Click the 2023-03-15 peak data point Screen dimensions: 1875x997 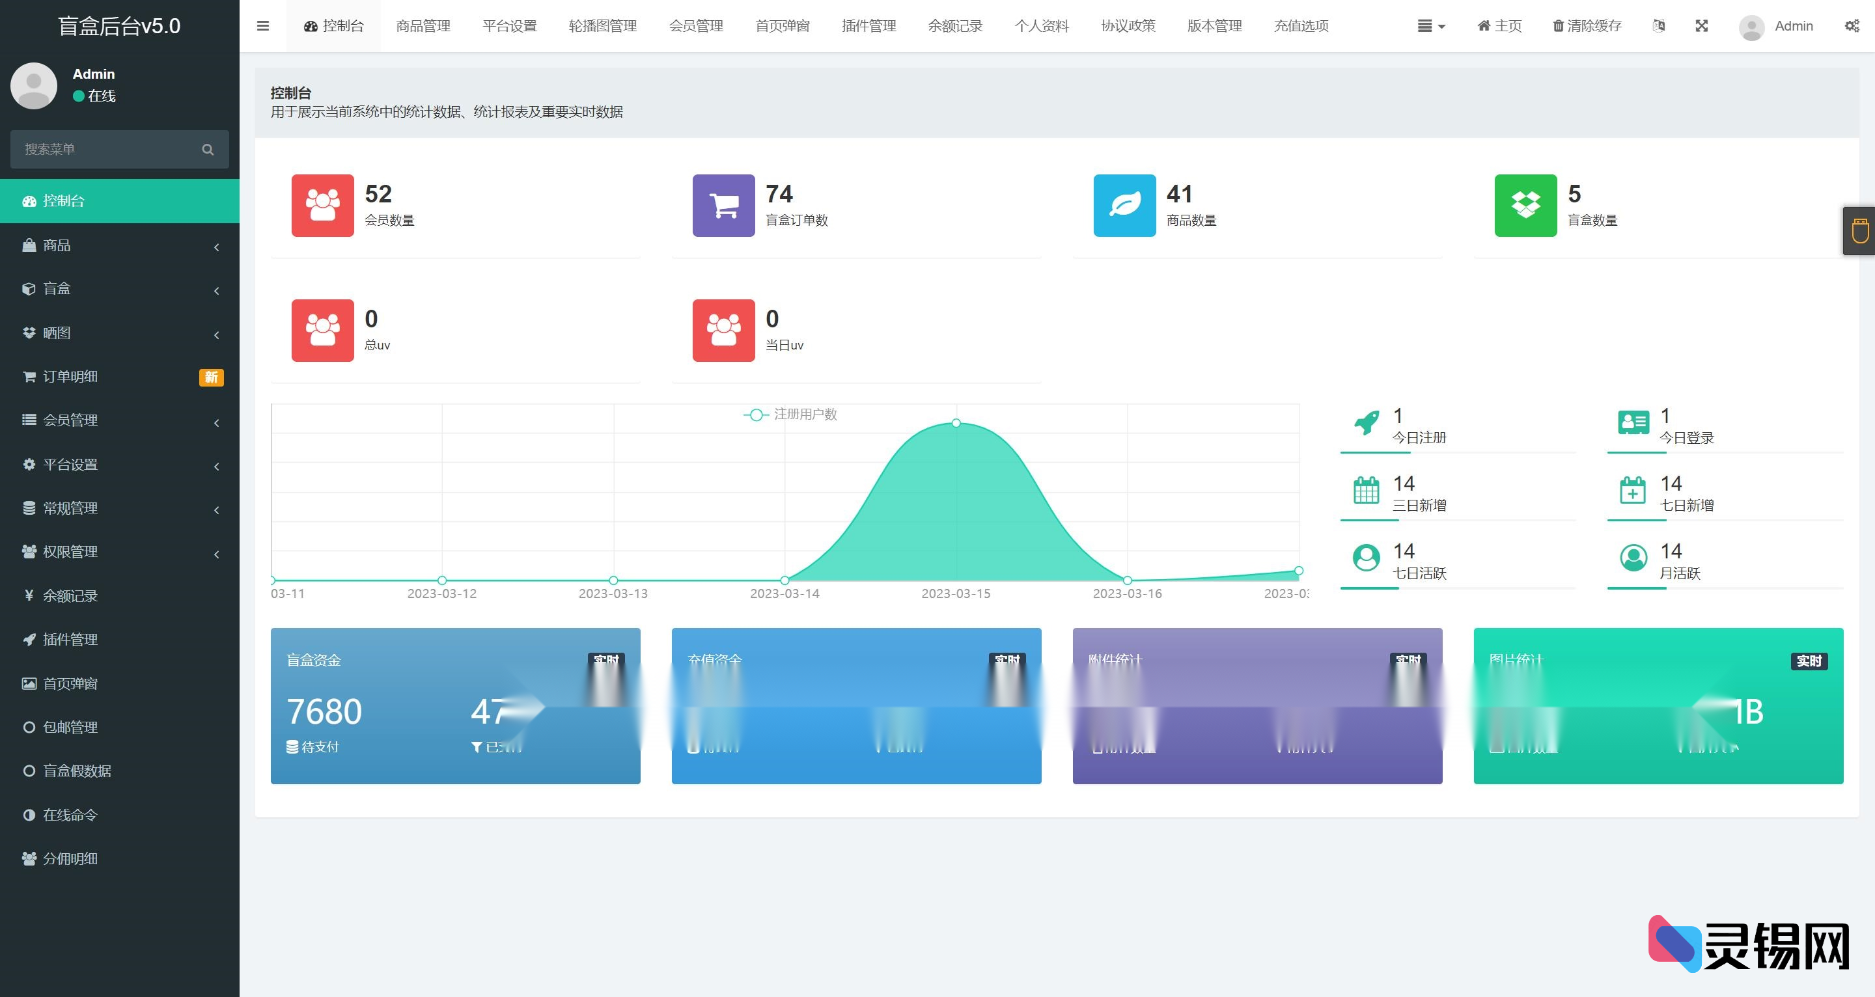coord(956,423)
